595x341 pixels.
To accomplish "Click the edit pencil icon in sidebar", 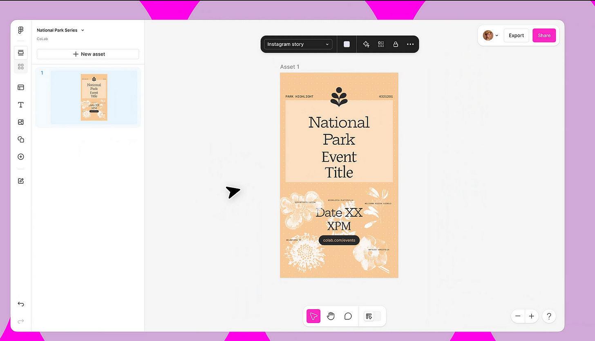I will pos(21,181).
